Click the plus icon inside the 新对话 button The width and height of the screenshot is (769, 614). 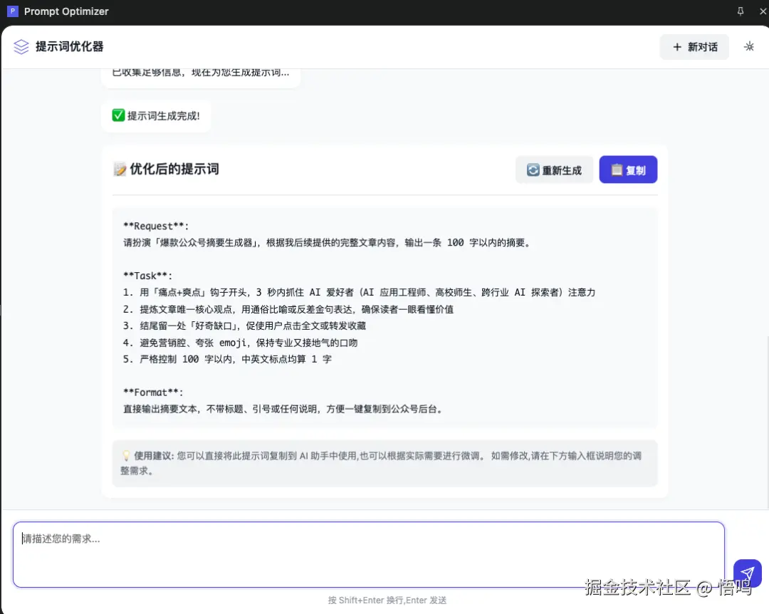pyautogui.click(x=677, y=46)
